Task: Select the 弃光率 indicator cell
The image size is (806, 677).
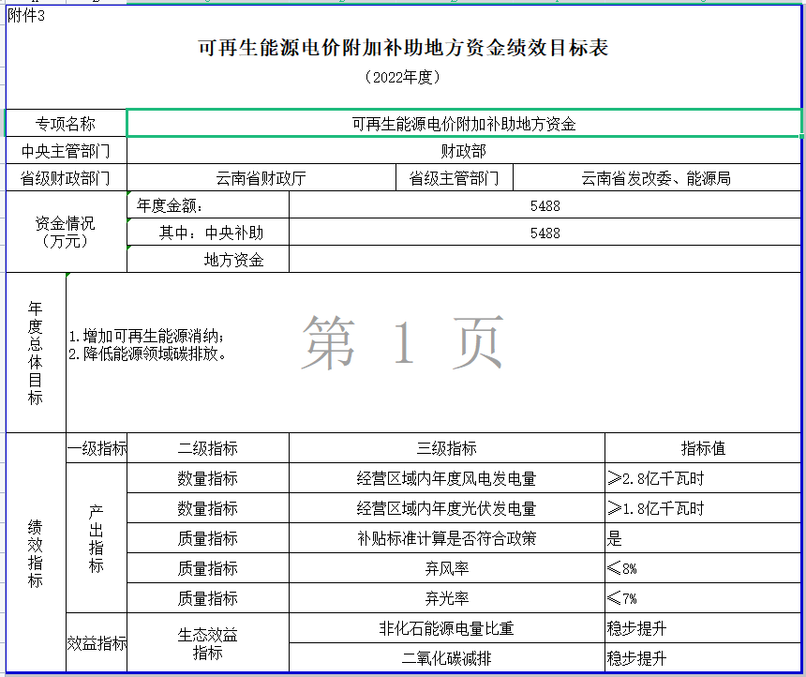Action: (446, 598)
